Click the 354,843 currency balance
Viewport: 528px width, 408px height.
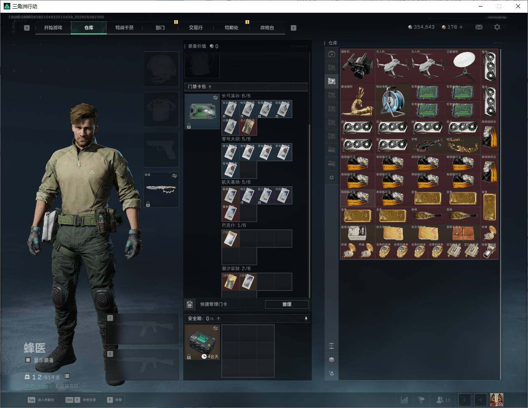pos(421,27)
